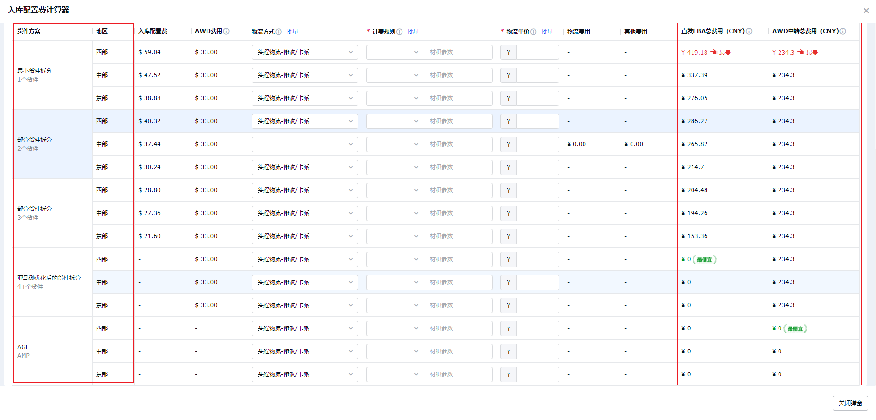Click the ¥ 0.00 物流费用 value
The width and height of the screenshot is (876, 420).
(x=577, y=144)
